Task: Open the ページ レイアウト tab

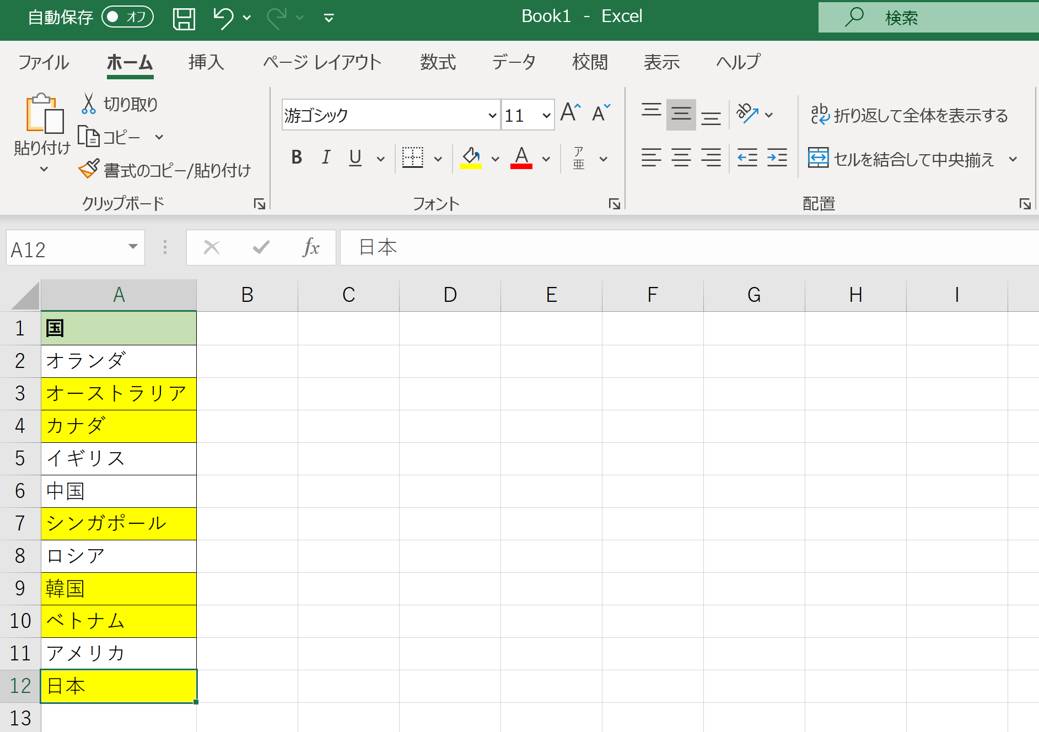Action: [x=322, y=62]
